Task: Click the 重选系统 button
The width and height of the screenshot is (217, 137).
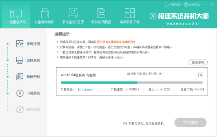Action: (x=198, y=62)
